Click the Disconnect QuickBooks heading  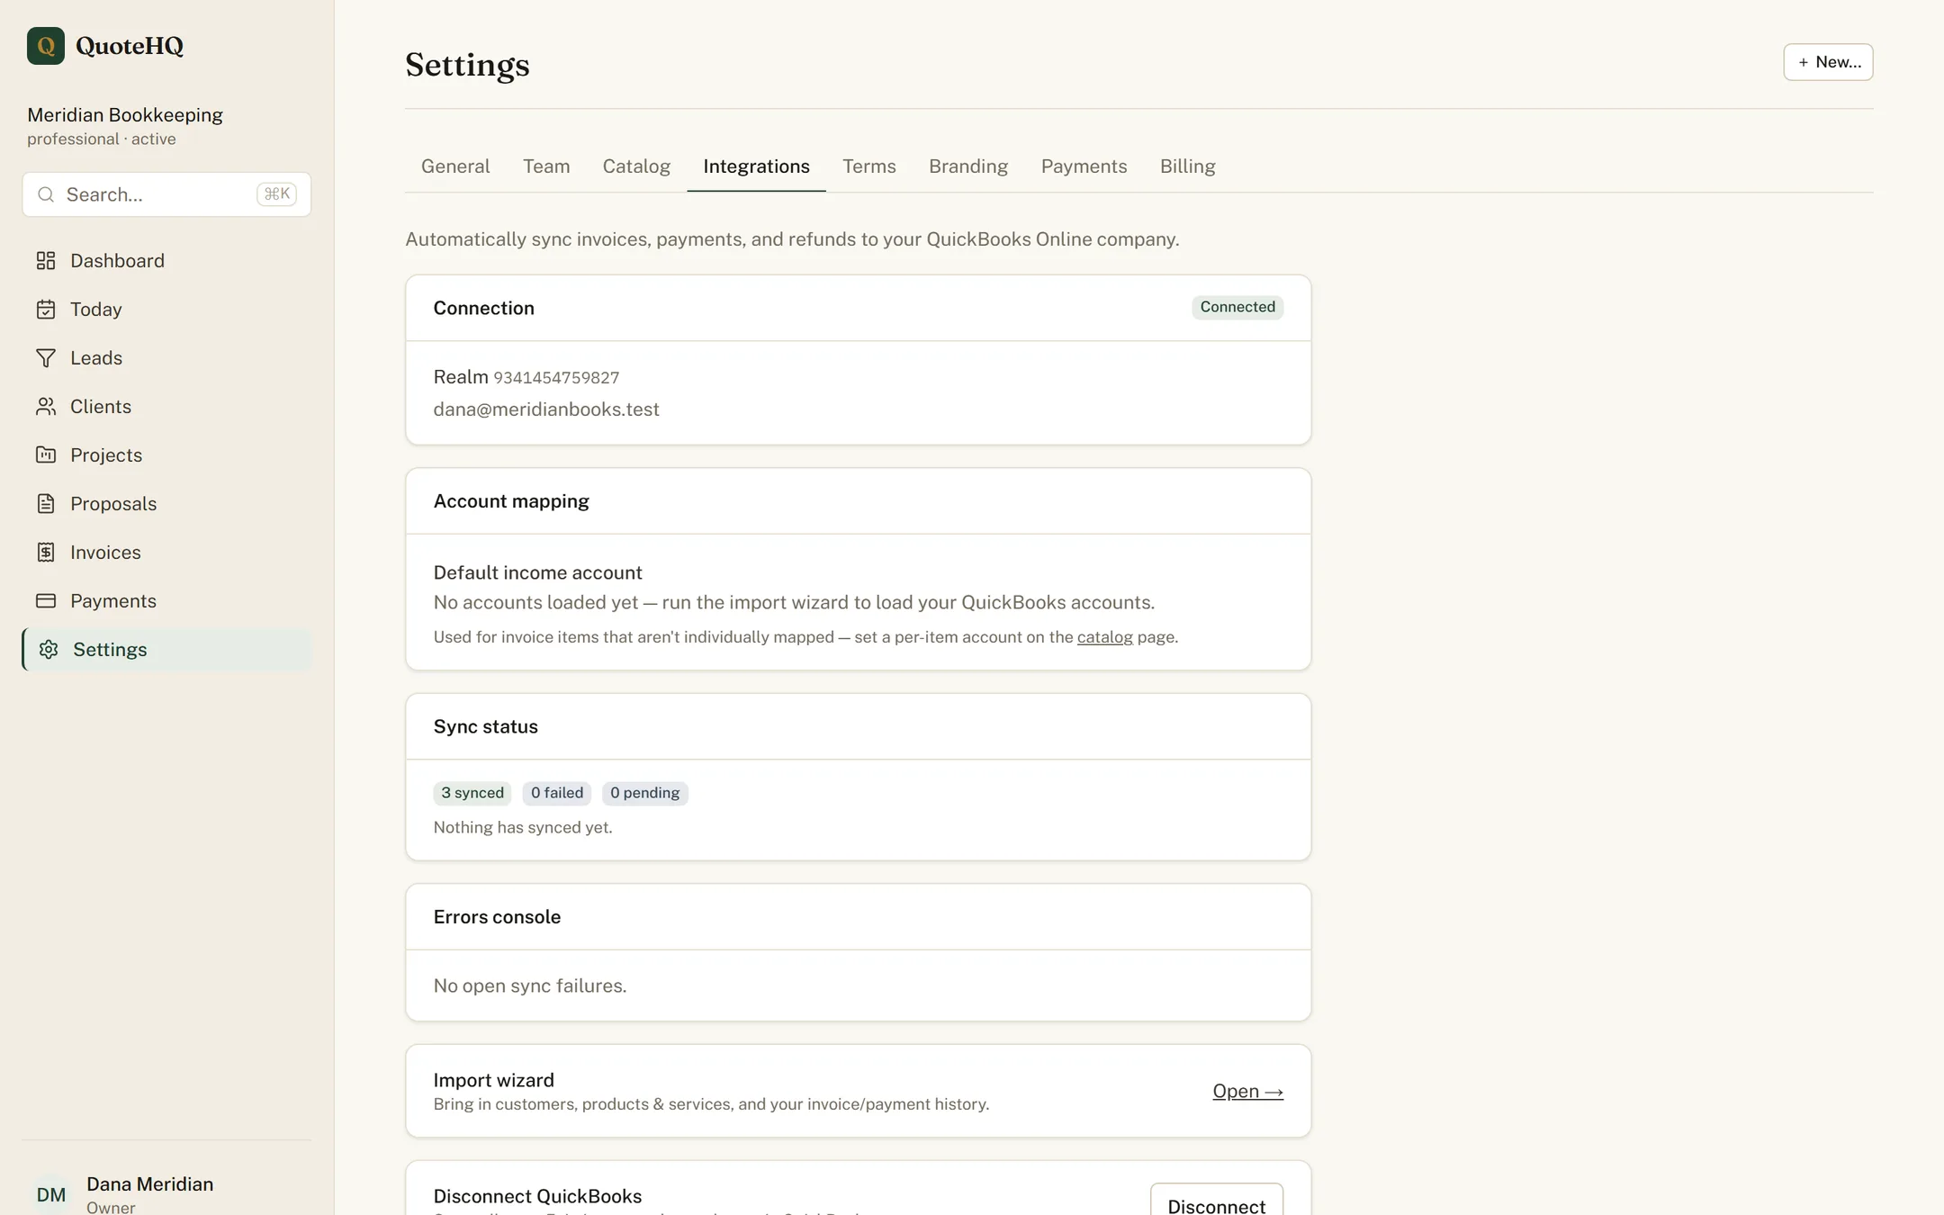click(x=537, y=1197)
